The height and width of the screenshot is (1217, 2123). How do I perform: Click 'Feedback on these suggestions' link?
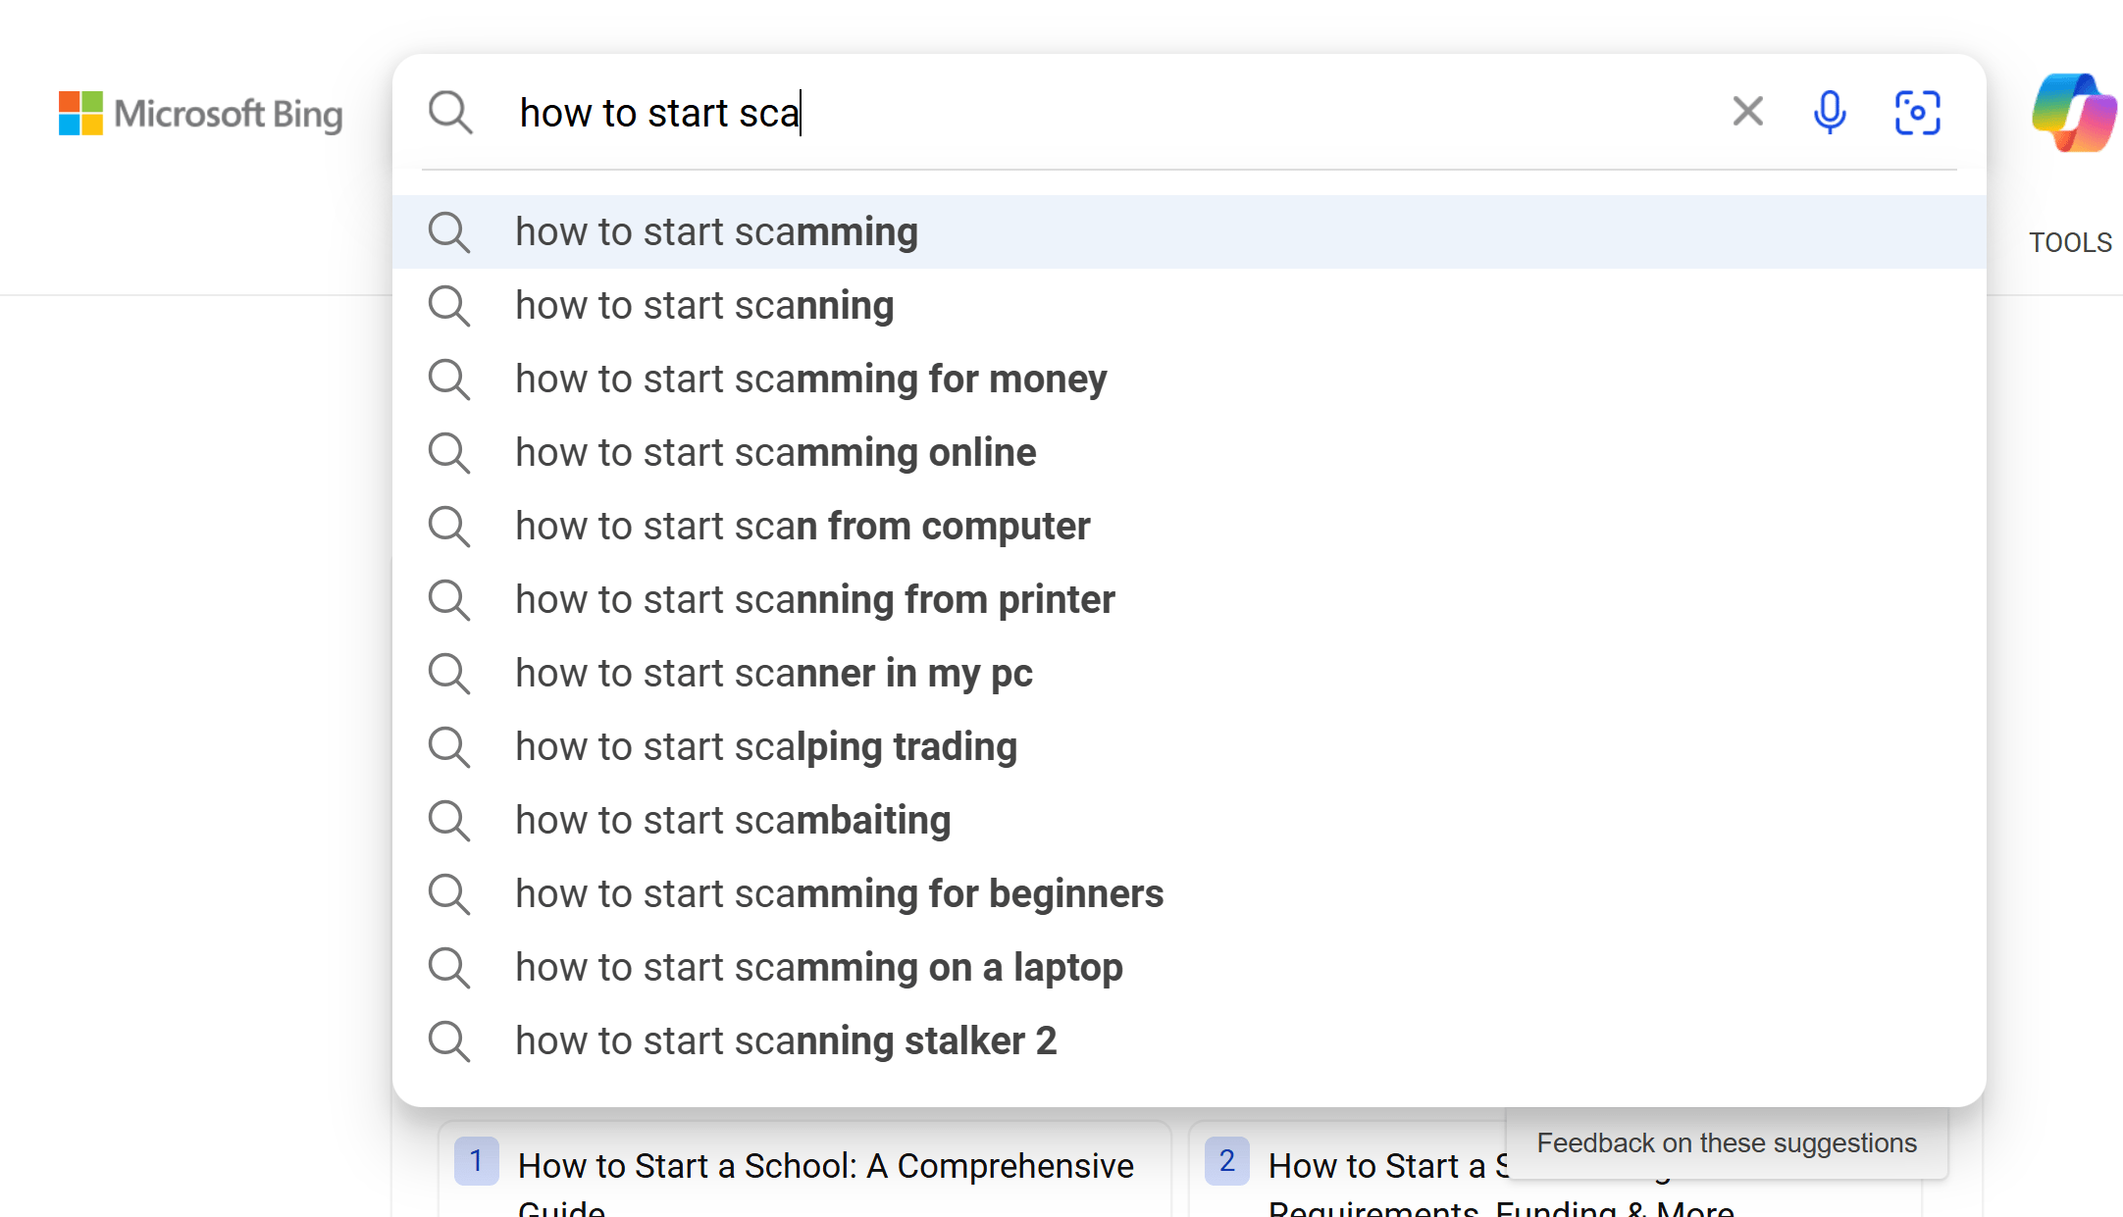pos(1726,1142)
